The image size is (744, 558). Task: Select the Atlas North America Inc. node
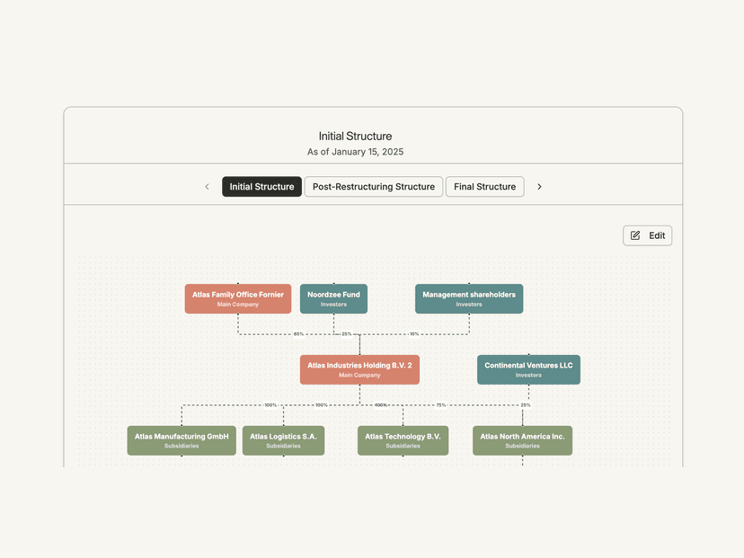click(522, 440)
